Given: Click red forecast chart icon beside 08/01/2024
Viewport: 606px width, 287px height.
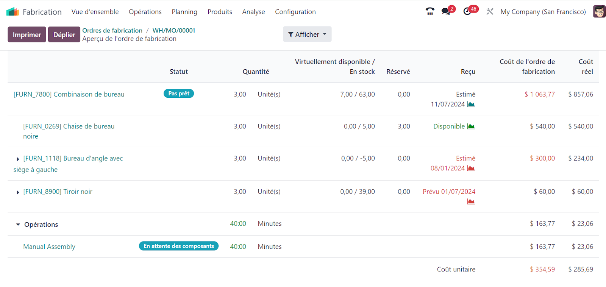Looking at the screenshot, I should (x=471, y=168).
